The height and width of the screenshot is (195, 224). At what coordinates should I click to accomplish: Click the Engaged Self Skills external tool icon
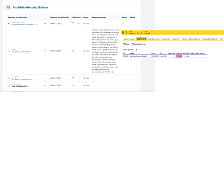click(9, 24)
